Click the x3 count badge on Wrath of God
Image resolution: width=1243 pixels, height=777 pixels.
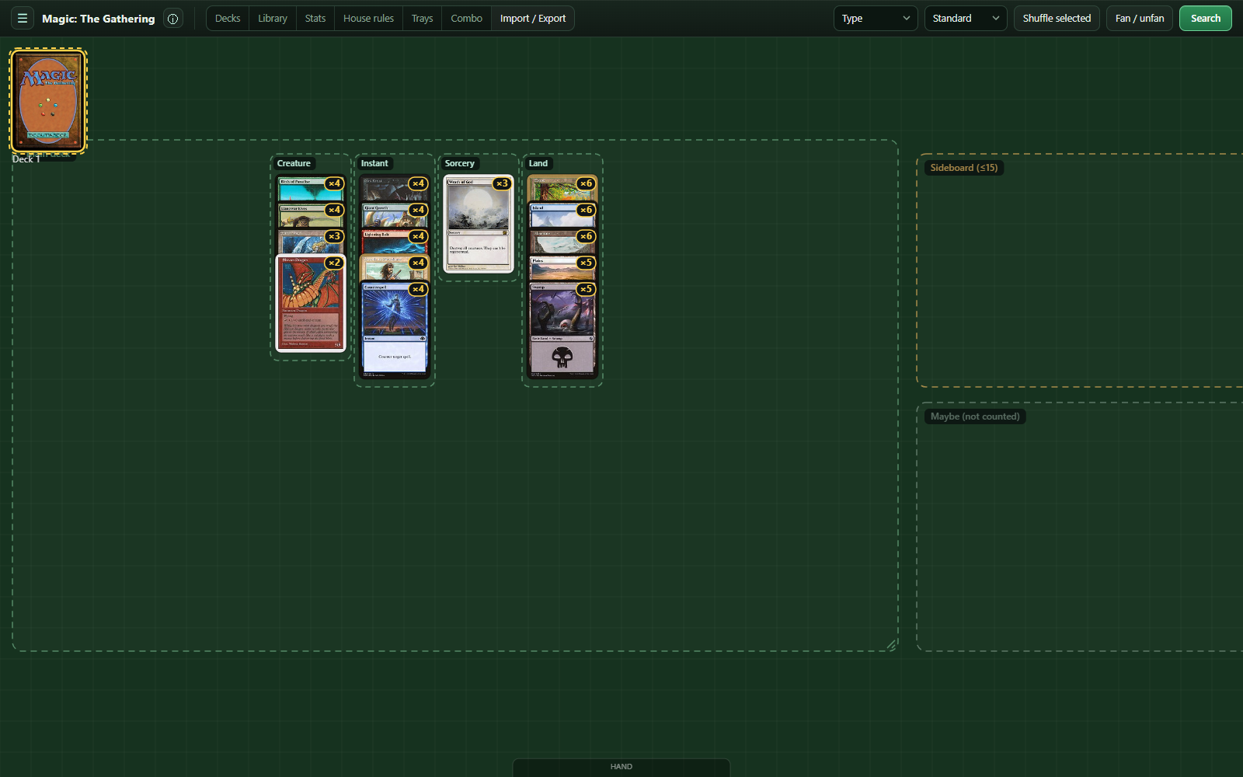coord(502,183)
